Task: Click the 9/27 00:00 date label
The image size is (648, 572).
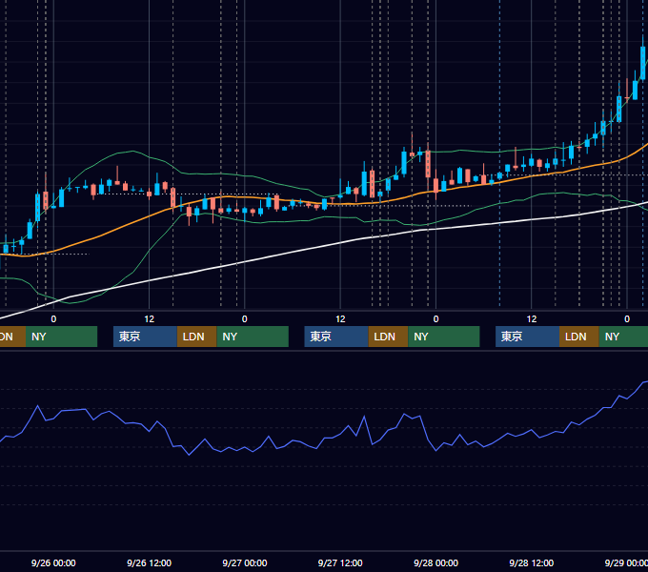Action: 245,562
